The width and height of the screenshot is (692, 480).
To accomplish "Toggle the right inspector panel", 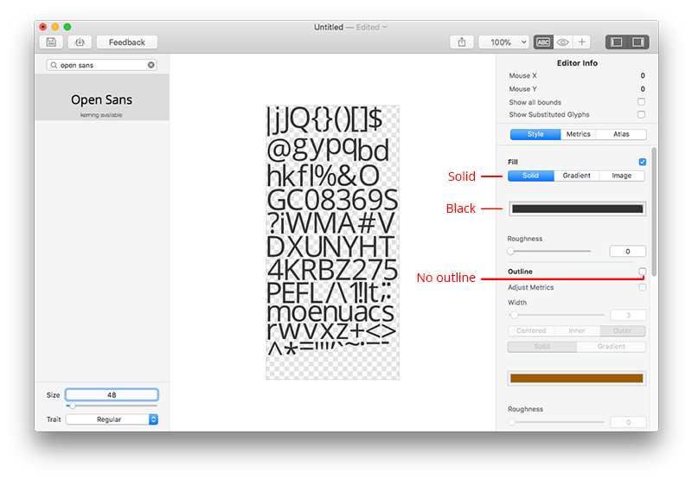I will tap(638, 42).
